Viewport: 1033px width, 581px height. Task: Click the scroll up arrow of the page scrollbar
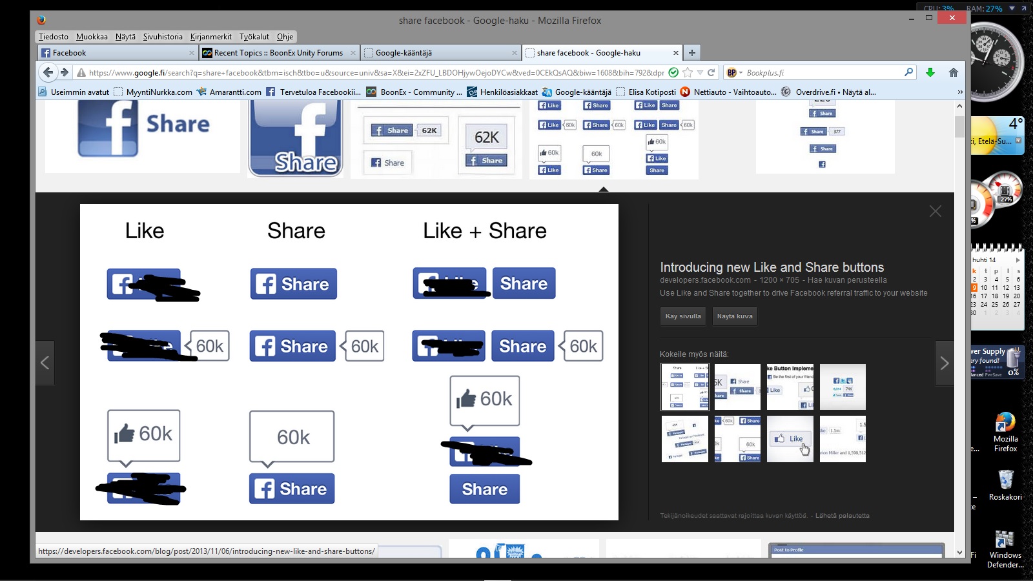coord(959,106)
